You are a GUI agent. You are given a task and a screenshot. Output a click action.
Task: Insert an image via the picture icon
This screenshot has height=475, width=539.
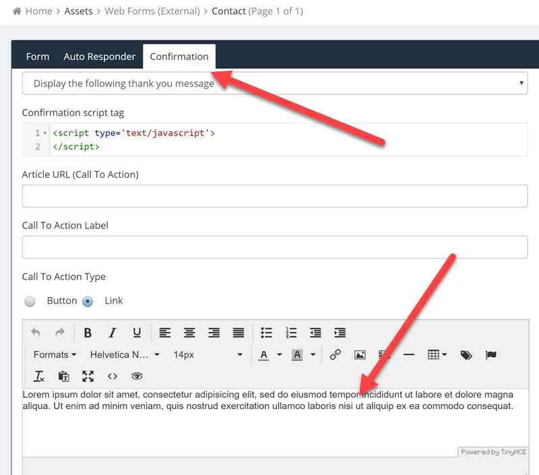click(x=360, y=354)
